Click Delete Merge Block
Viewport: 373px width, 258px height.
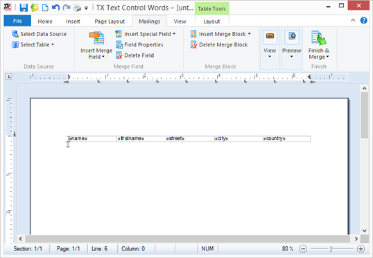pyautogui.click(x=219, y=44)
